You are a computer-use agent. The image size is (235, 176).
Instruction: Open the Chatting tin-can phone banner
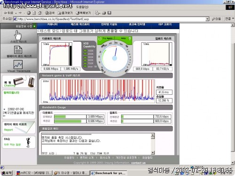pyautogui.click(x=19, y=82)
